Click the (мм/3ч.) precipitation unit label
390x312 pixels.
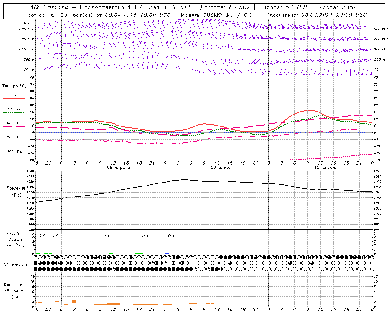[x=16, y=234]
